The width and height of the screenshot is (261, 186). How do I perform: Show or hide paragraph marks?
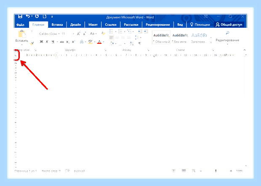(140, 44)
